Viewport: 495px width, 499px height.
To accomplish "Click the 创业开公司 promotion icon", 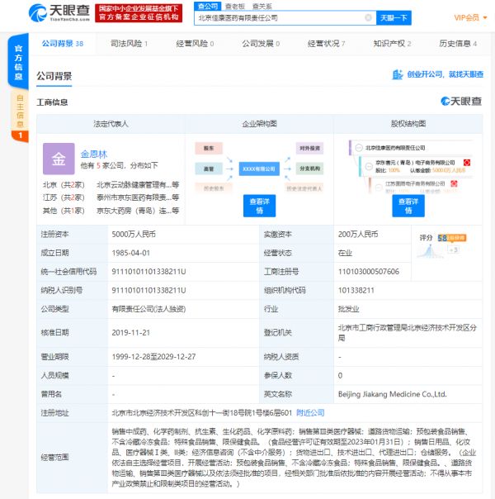I will coord(399,75).
